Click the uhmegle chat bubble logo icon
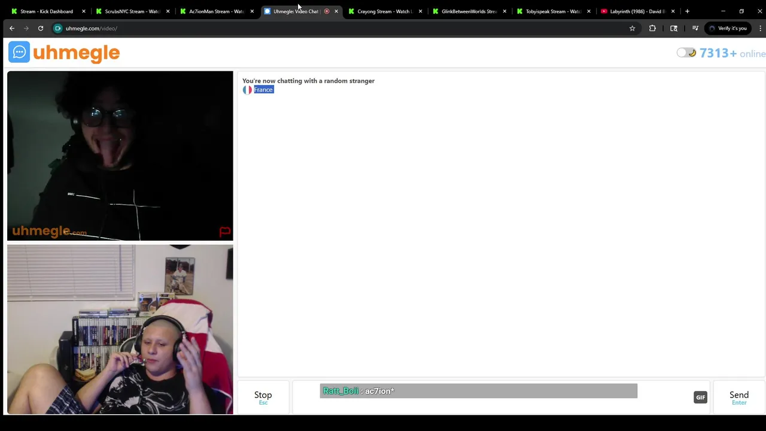The image size is (766, 431). pos(19,52)
